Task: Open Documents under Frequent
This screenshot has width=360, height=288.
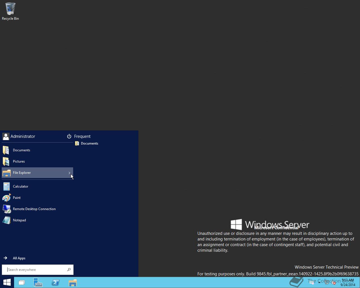Action: [87, 143]
